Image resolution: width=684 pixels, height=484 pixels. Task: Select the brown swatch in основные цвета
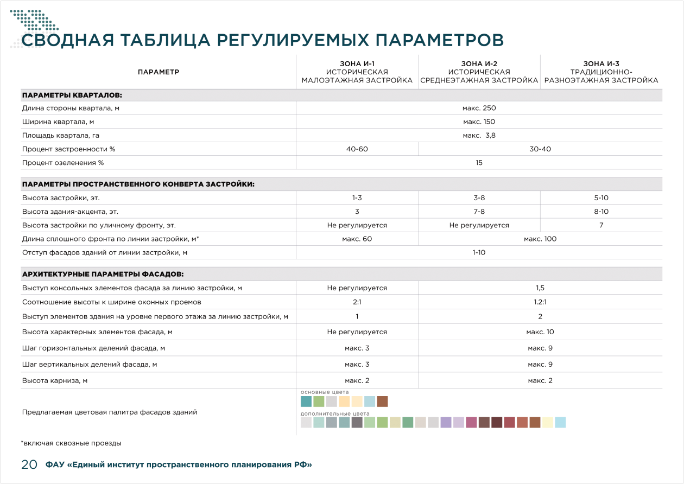[382, 402]
